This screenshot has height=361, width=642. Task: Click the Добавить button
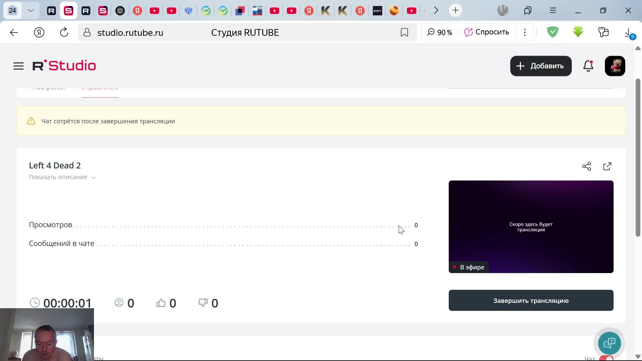540,66
